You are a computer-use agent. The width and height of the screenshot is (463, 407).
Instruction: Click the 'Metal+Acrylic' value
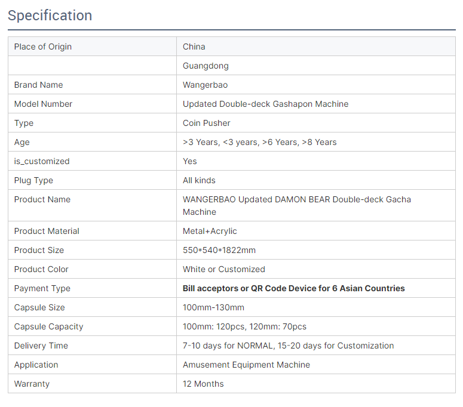tap(210, 231)
